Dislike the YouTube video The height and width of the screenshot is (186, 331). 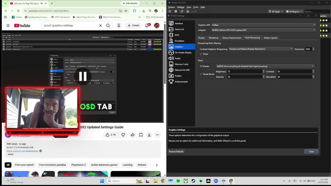[x=123, y=135]
